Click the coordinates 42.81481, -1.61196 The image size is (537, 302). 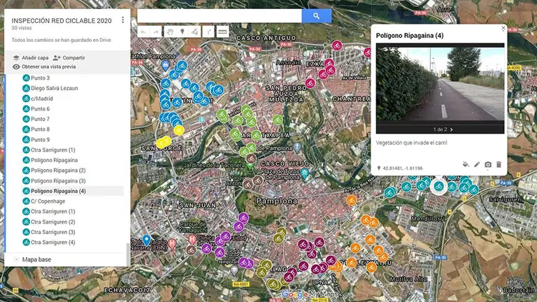tap(403, 168)
